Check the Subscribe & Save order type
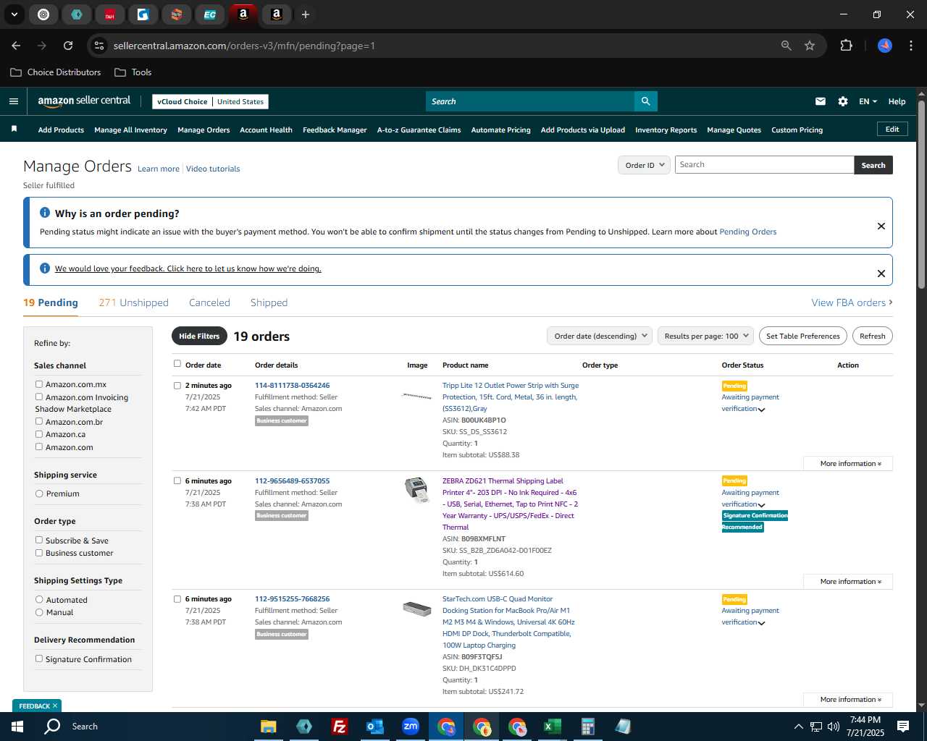927x741 pixels. (39, 540)
